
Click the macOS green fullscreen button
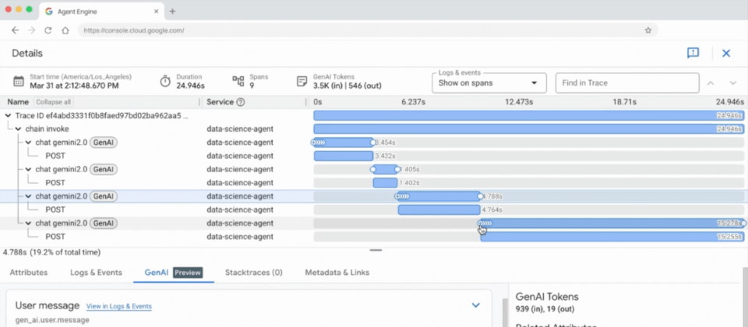click(29, 9)
